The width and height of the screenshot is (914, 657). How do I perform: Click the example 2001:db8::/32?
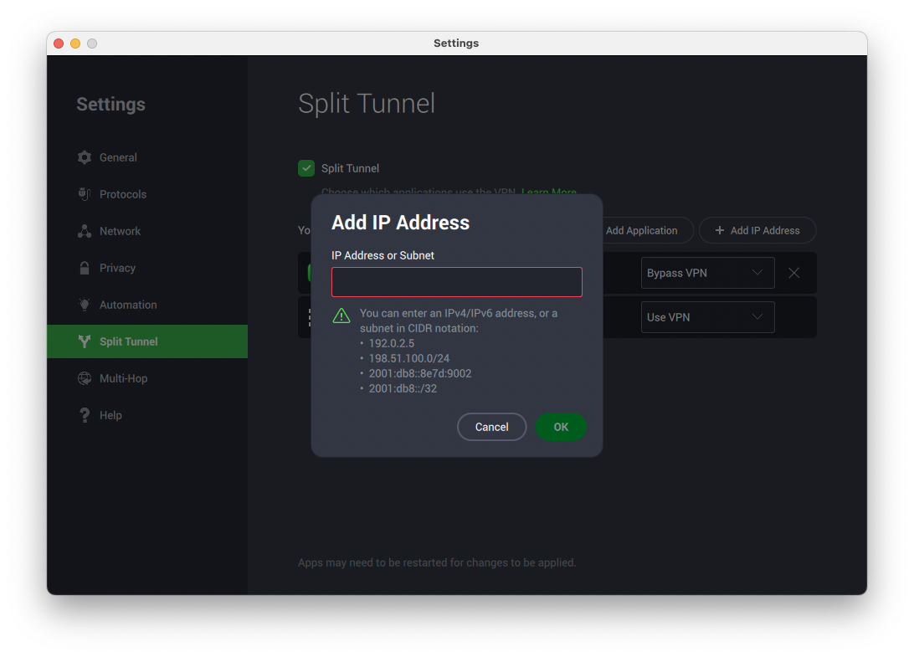pos(403,389)
